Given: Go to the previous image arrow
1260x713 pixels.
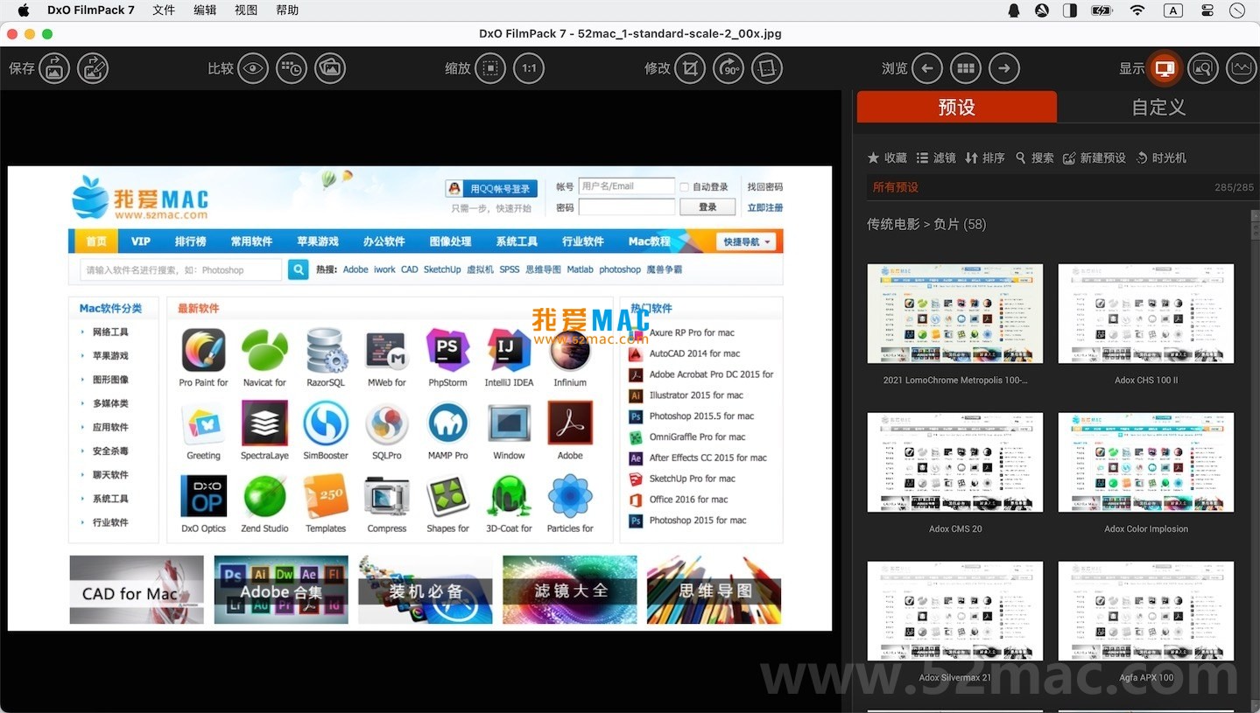Looking at the screenshot, I should pyautogui.click(x=927, y=68).
